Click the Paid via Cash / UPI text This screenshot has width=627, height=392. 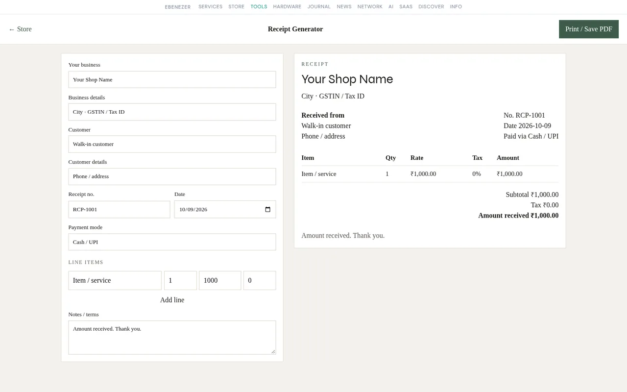point(531,136)
